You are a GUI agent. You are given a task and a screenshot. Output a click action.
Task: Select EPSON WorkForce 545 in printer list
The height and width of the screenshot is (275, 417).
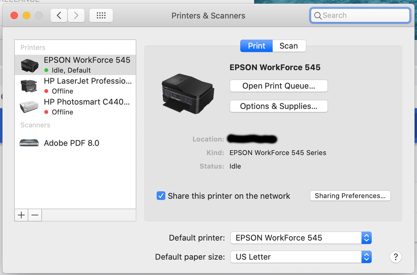pos(75,65)
